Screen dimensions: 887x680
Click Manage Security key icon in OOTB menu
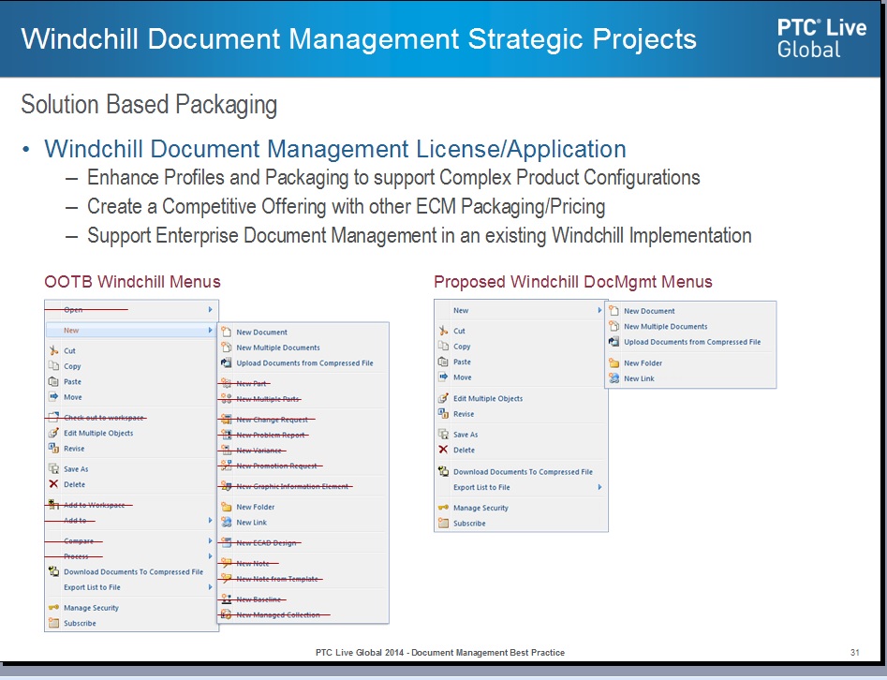(53, 607)
